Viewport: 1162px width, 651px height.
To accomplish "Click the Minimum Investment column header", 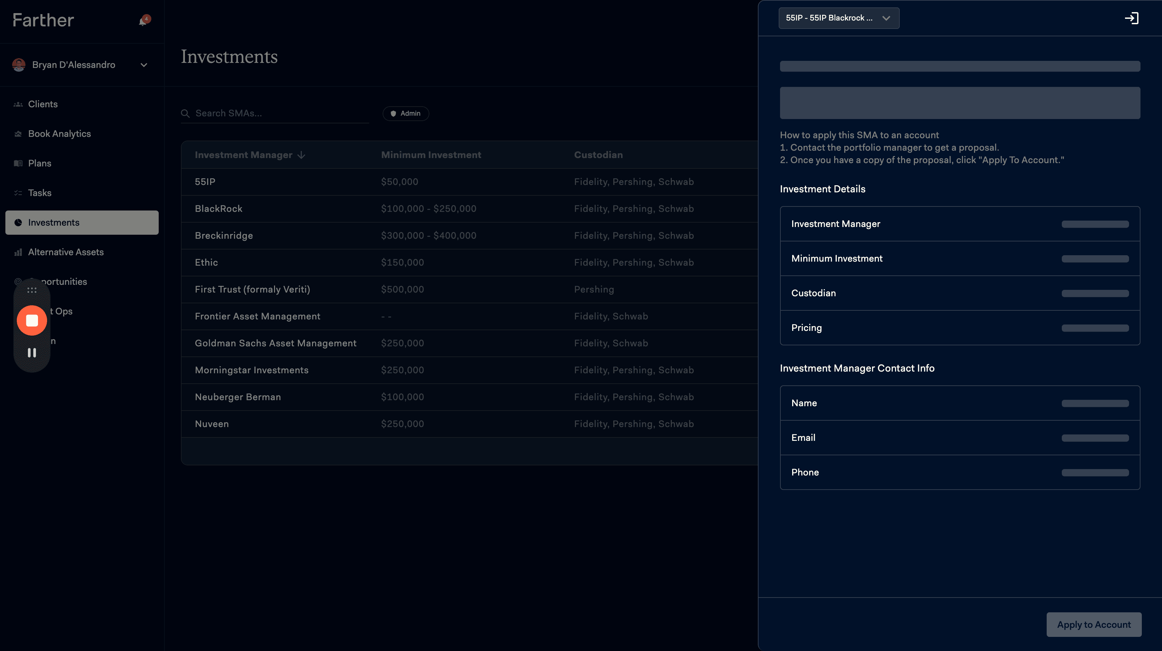I will click(x=431, y=155).
